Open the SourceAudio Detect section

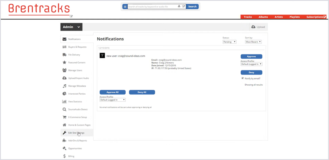(77, 109)
